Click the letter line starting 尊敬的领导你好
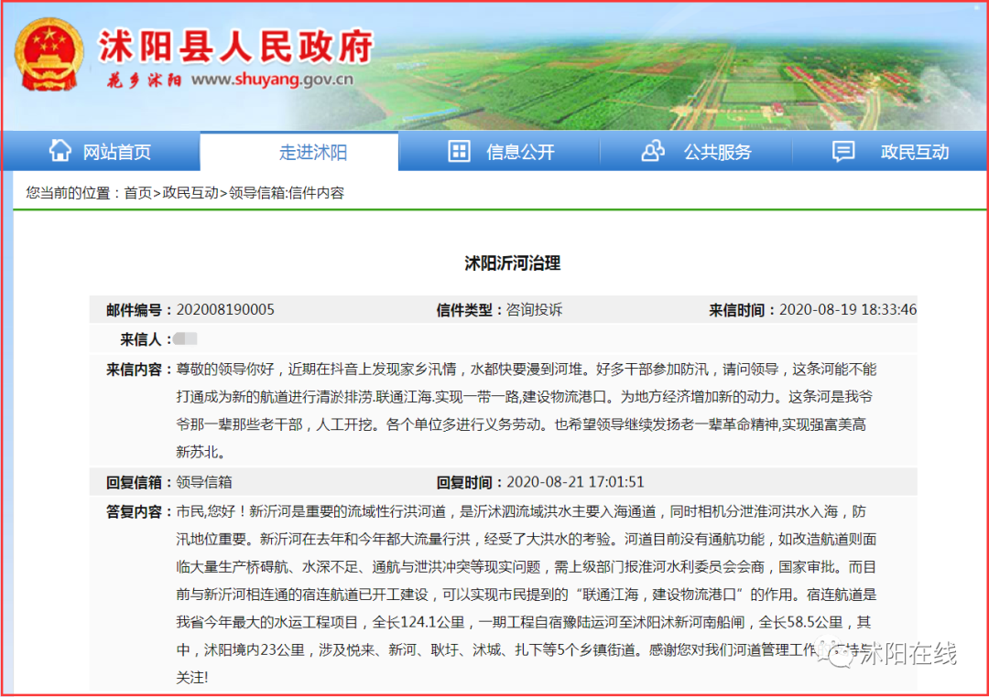989x697 pixels. (x=526, y=370)
